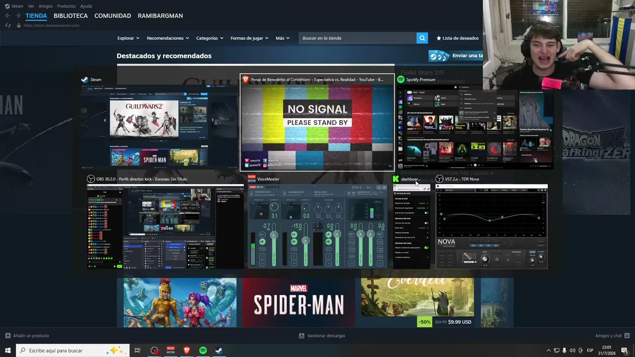The image size is (635, 357).
Task: Expand the Recomendaciones dropdown
Action: 168,38
